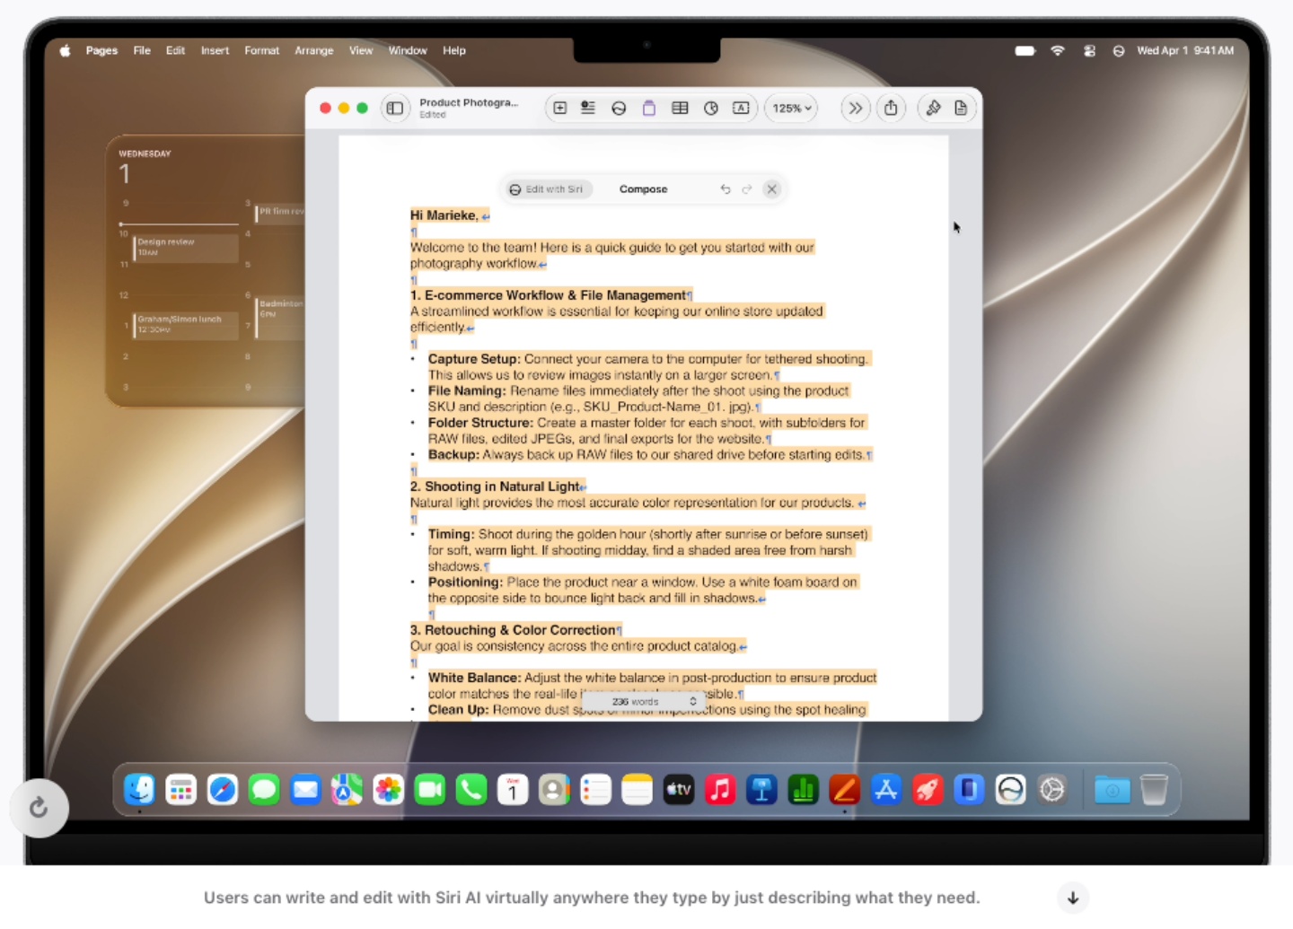Open the paragraph style list icon
Screen dimensions: 1293x929
coord(588,109)
